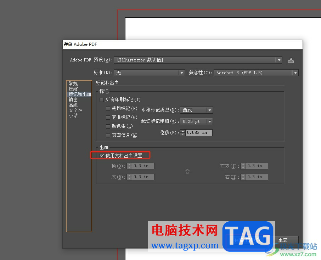Image resolution: width=321 pixels, height=260 pixels.
Task: Click the 顶 bleed stepper arrows
Action: click(129, 166)
